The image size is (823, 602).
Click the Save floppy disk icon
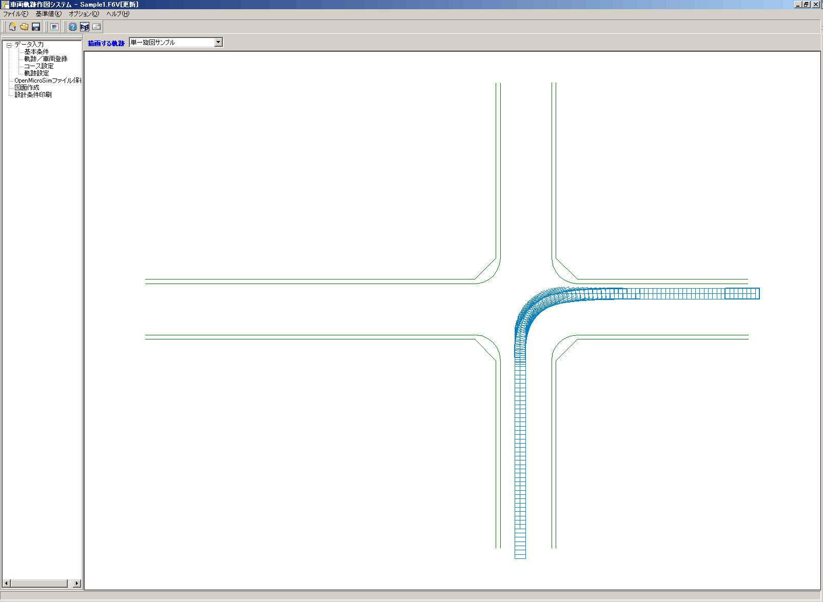36,27
